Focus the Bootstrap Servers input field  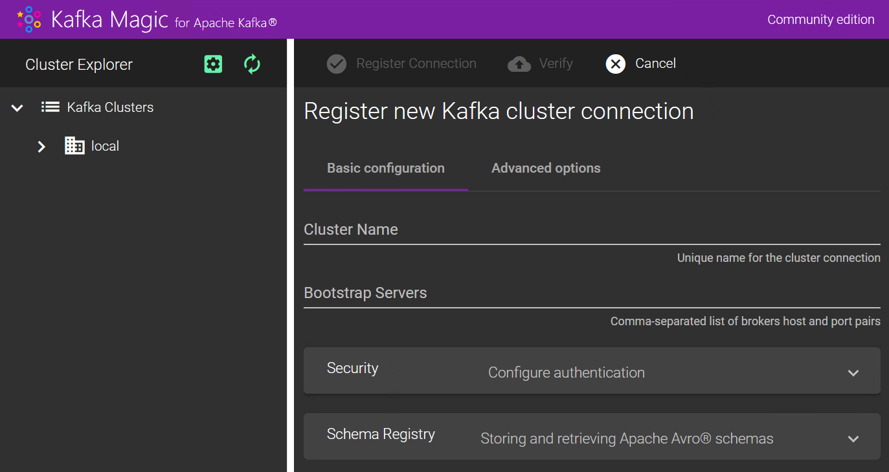pos(592,294)
